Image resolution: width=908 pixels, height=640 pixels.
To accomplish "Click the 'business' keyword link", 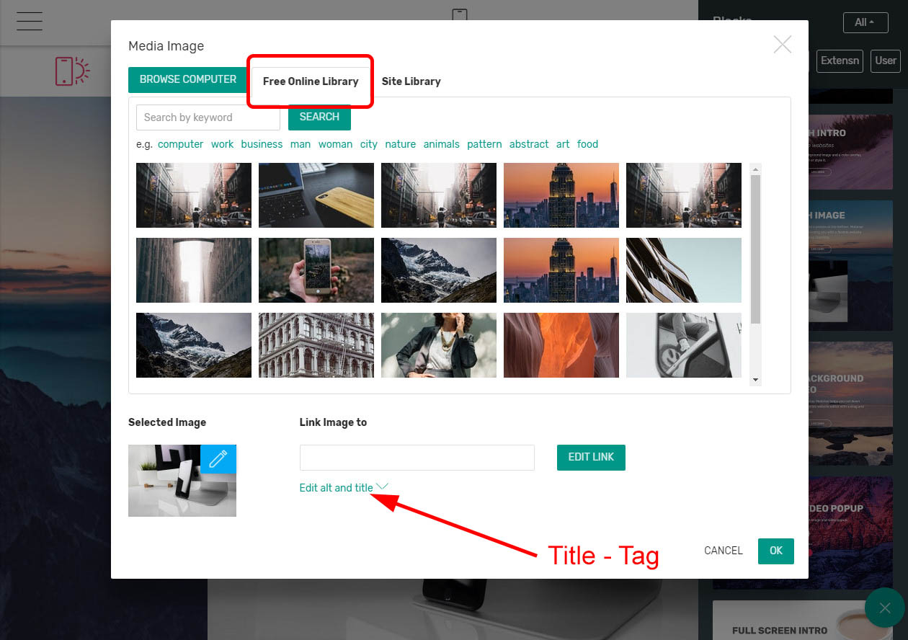I will pos(262,144).
